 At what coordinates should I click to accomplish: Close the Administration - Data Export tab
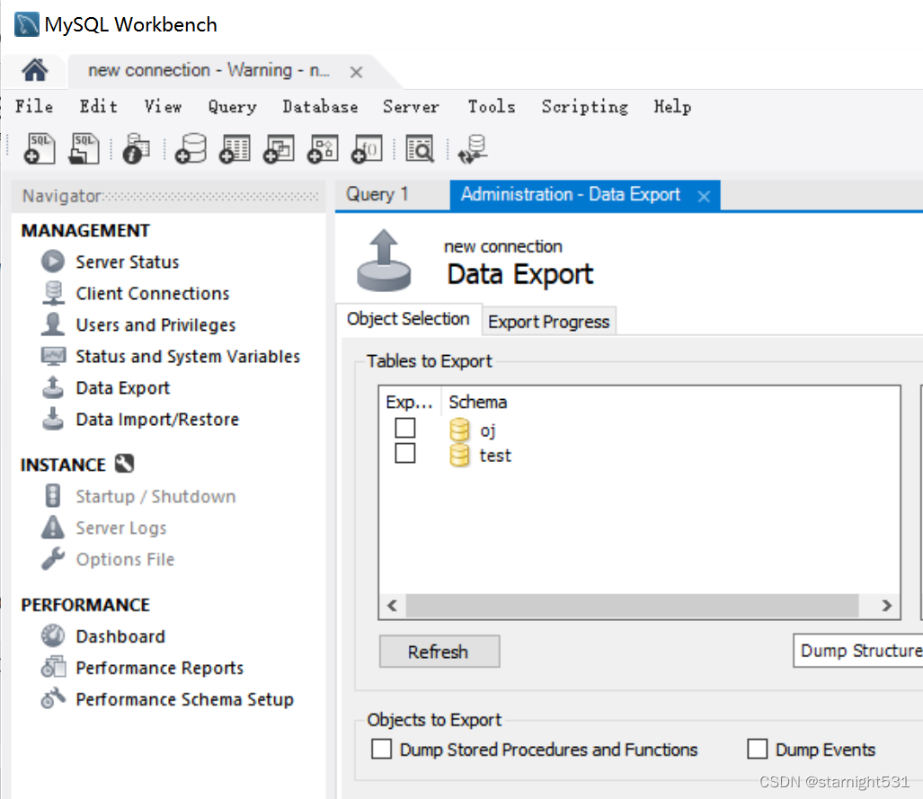704,196
